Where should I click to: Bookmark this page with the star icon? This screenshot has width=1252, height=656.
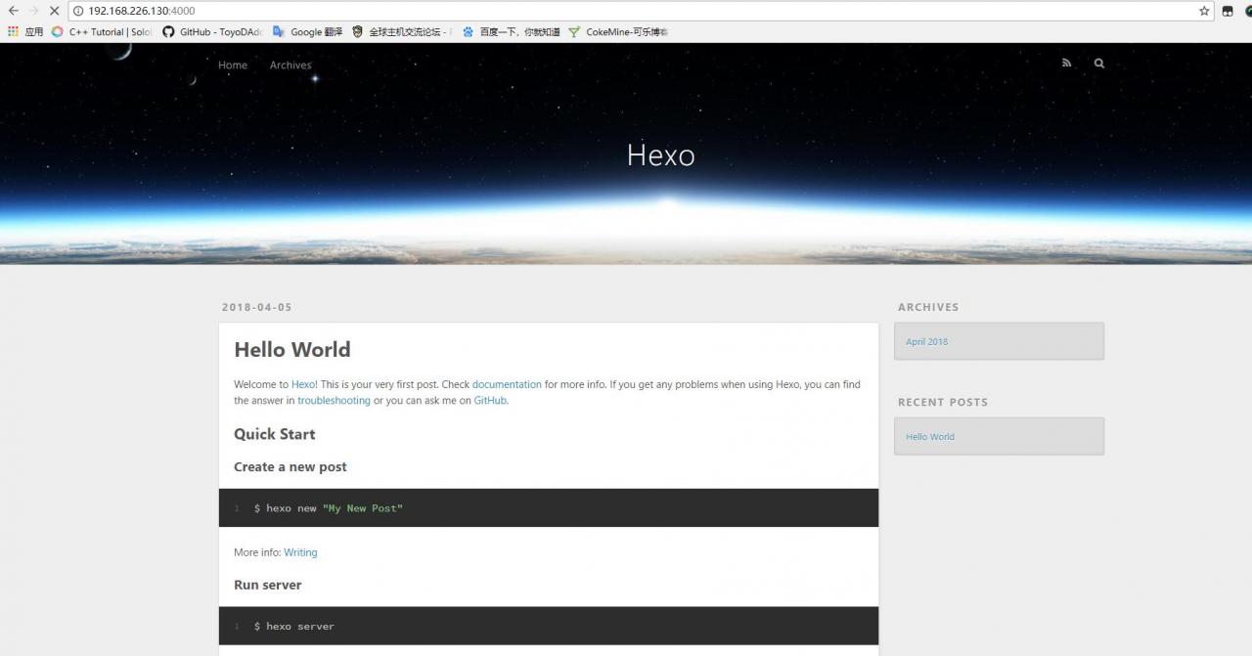[x=1204, y=11]
